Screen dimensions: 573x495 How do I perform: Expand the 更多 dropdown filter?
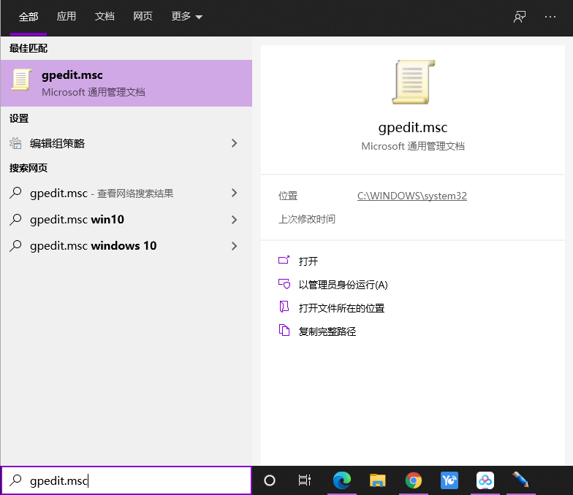click(186, 17)
